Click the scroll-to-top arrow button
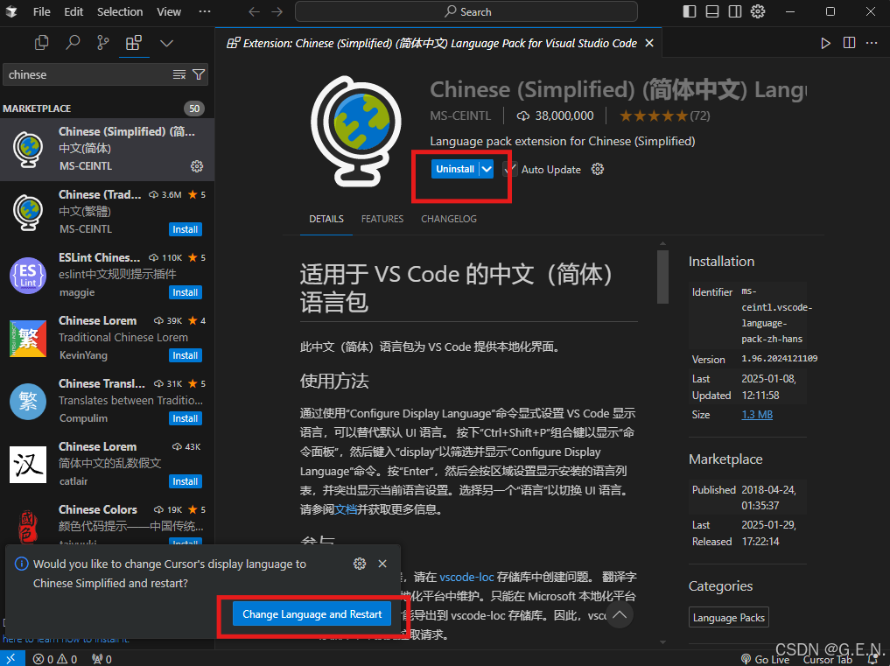This screenshot has height=666, width=890. 620,614
